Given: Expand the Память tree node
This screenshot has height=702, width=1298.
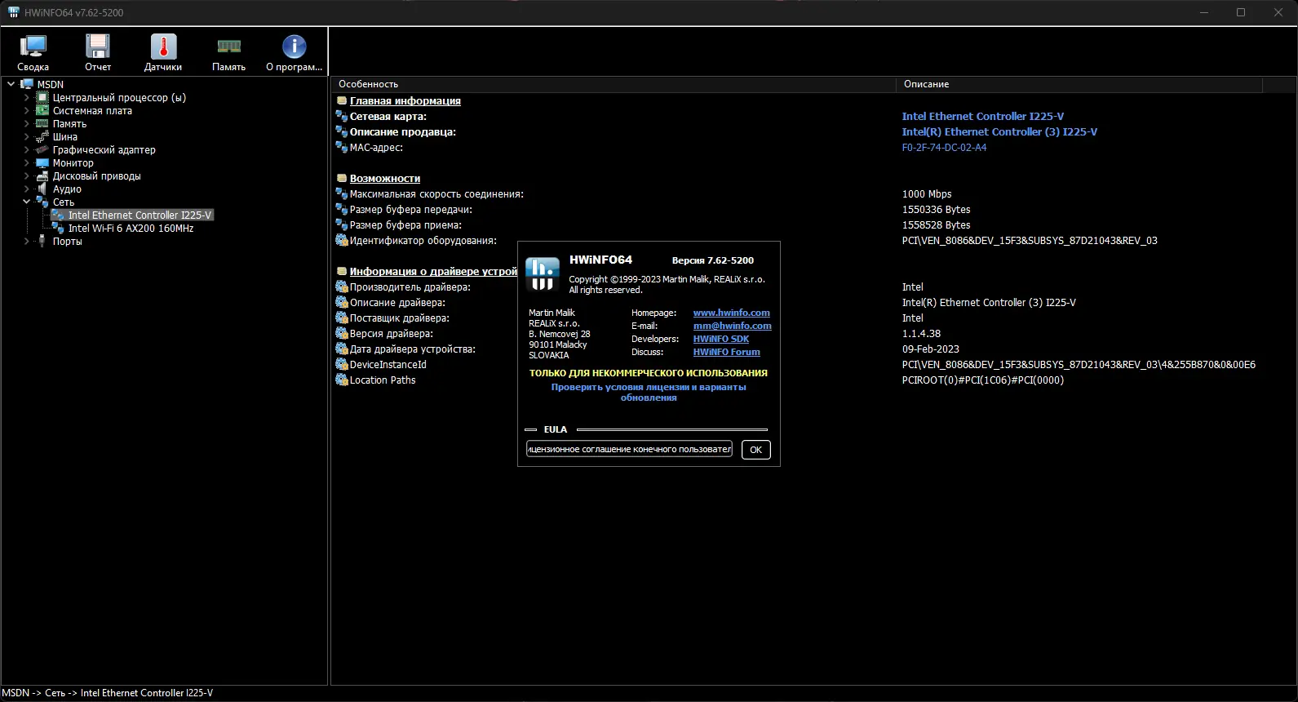Looking at the screenshot, I should [26, 123].
